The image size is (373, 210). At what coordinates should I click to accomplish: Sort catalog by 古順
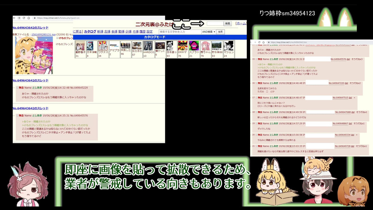tap(107, 31)
